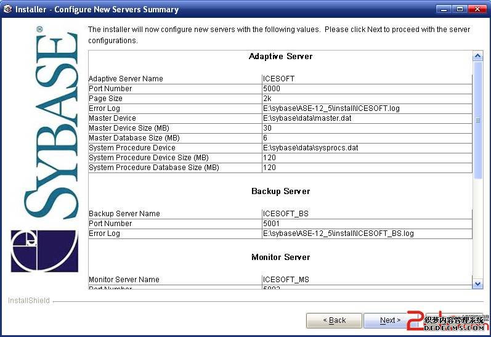491x337 pixels.
Task: Click the Next button to proceed
Action: point(390,320)
